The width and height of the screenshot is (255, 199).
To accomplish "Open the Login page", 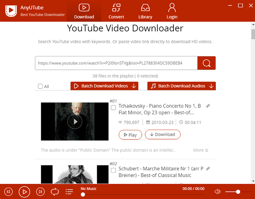I will click(172, 11).
